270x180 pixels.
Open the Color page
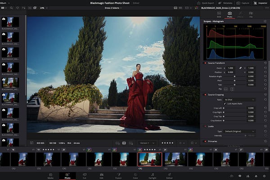coord(135,175)
